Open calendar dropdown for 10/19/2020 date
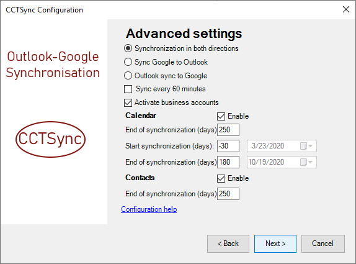 coord(306,162)
